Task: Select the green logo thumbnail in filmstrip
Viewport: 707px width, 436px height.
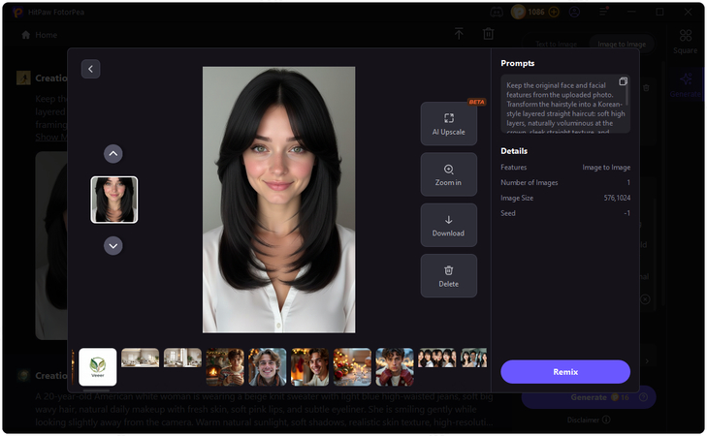Action: pyautogui.click(x=98, y=367)
